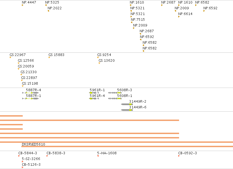
Task: Click the GS:9254 label
Action: (x=104, y=55)
